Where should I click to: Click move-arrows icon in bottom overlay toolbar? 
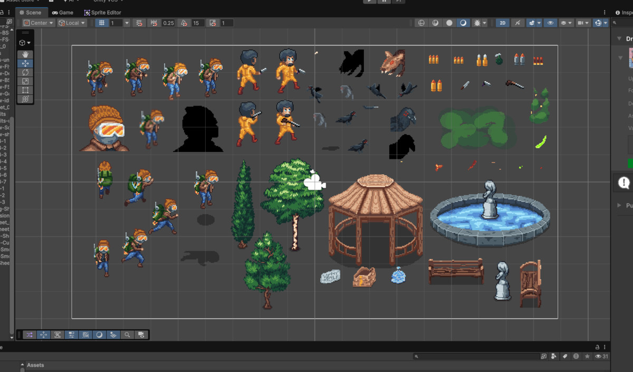(x=44, y=335)
